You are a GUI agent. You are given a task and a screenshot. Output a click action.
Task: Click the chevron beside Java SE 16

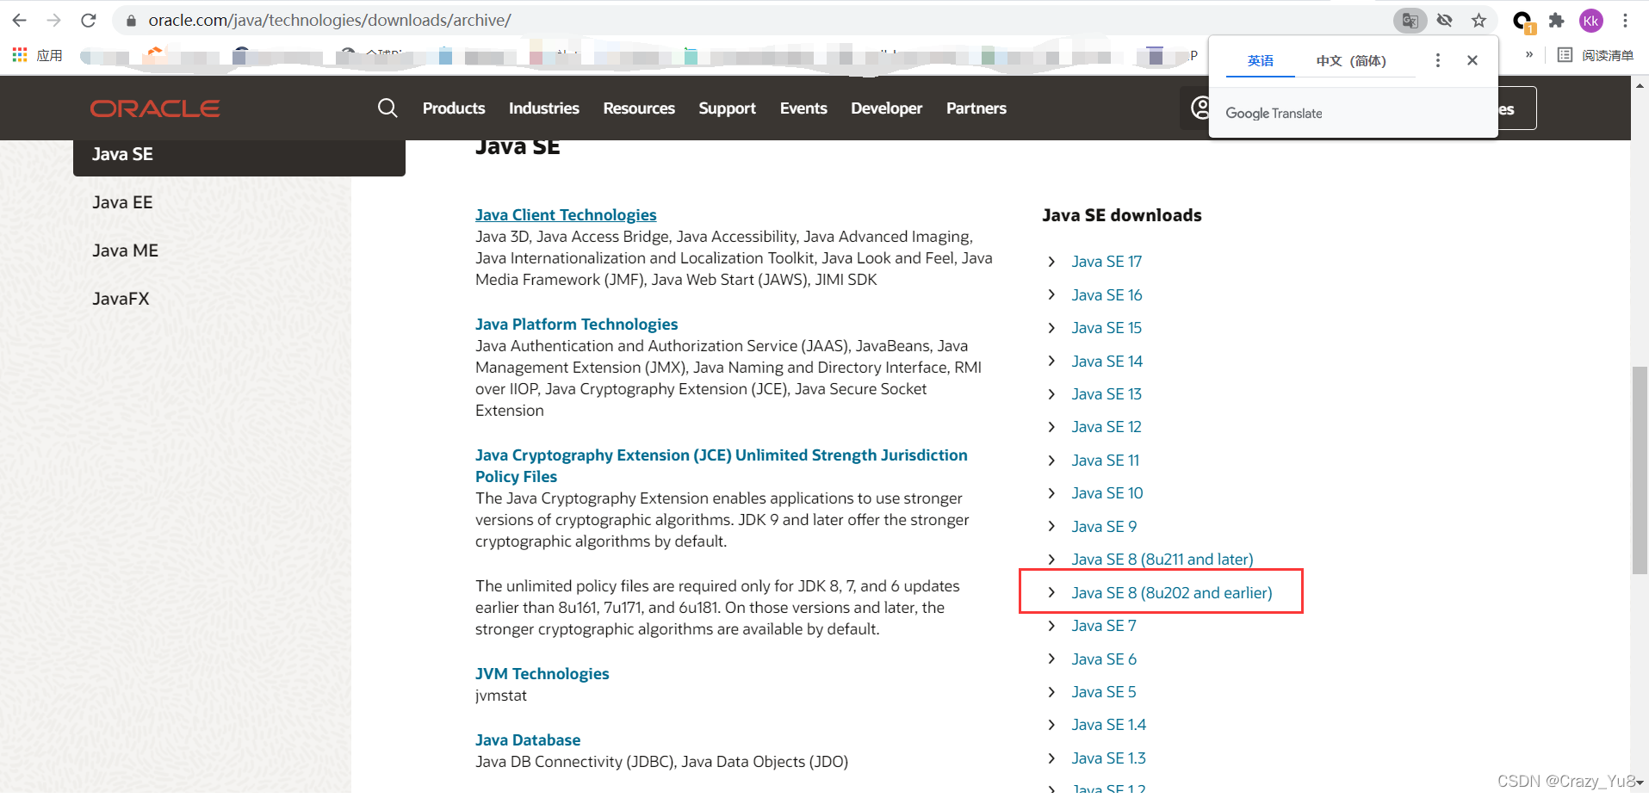[x=1051, y=294]
